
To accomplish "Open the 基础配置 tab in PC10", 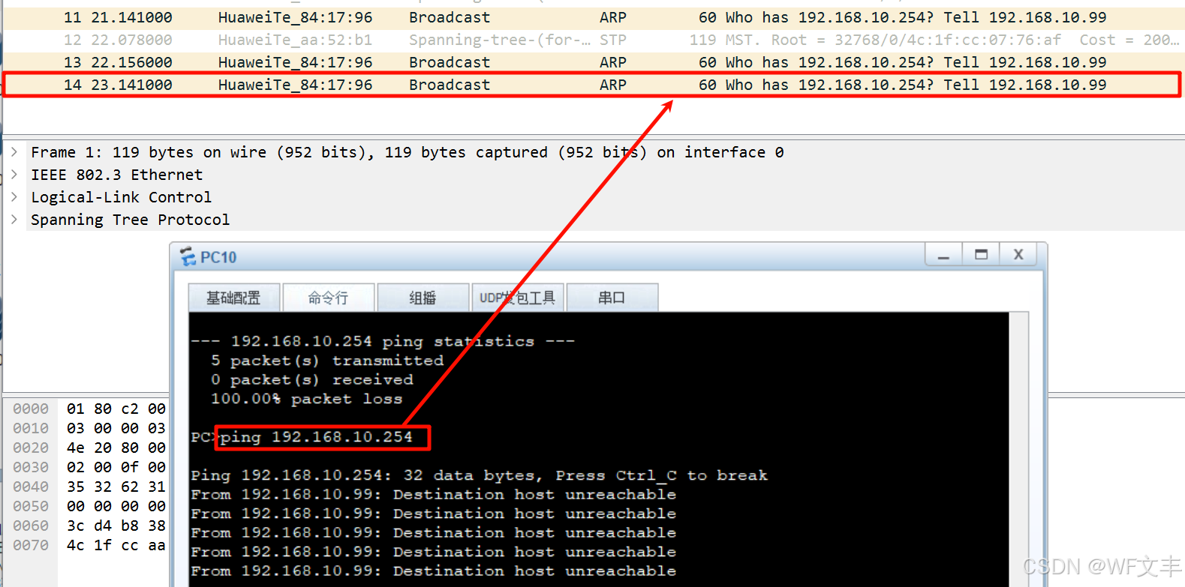I will coord(234,298).
